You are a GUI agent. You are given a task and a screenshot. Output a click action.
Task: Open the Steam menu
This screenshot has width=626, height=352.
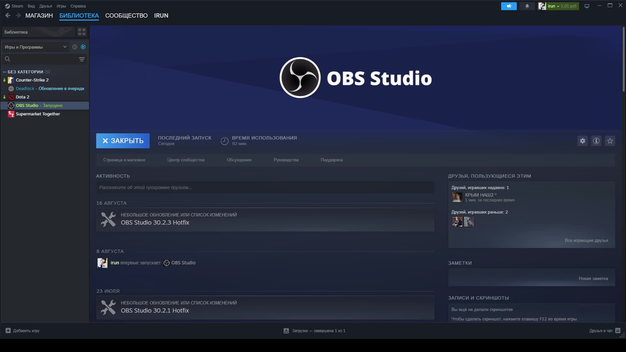[x=17, y=6]
